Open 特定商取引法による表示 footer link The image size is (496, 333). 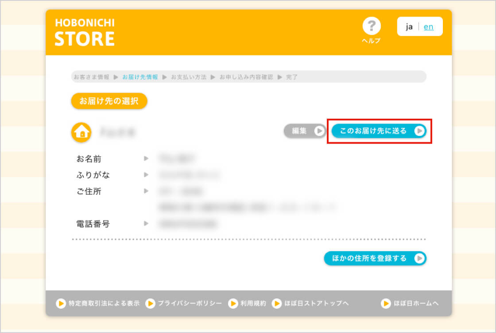[x=98, y=303]
